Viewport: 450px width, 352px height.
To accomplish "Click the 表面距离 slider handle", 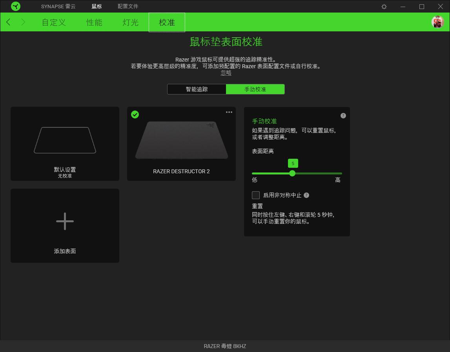I will 292,173.
